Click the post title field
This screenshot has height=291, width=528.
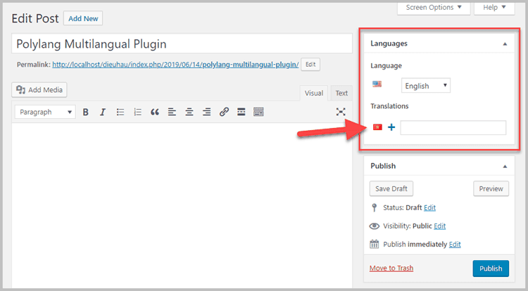182,44
